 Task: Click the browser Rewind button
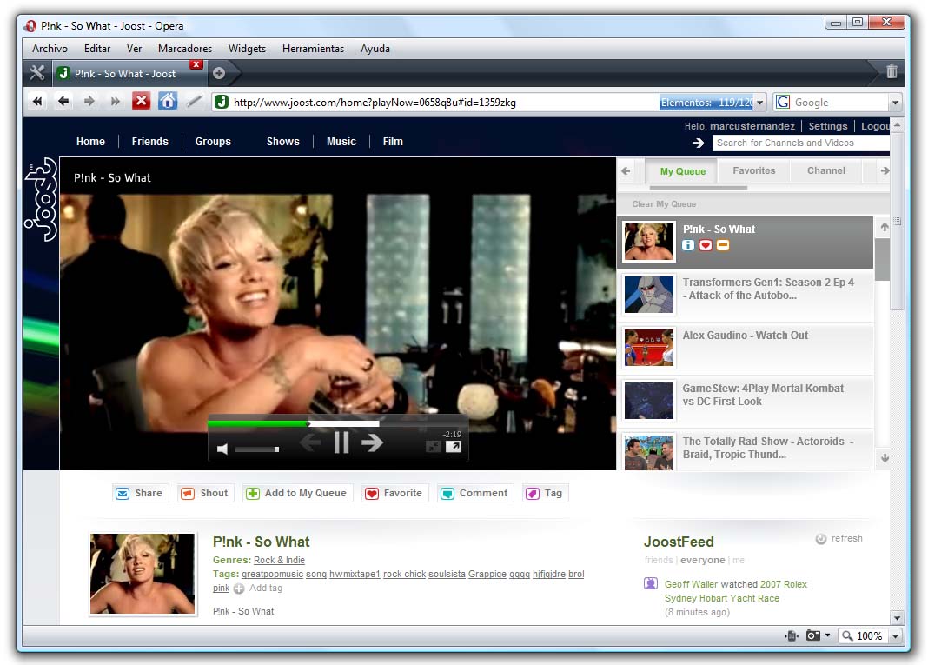[37, 101]
